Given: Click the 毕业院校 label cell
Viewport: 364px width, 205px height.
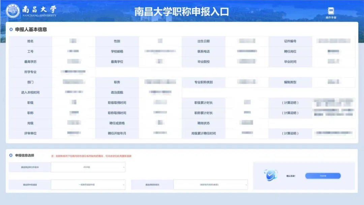Looking at the screenshot, I should point(204,62).
